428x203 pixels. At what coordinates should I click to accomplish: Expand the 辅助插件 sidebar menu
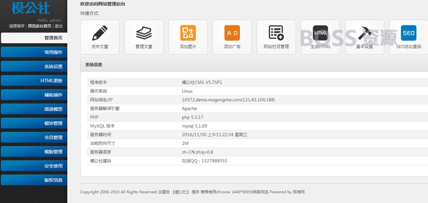point(34,95)
